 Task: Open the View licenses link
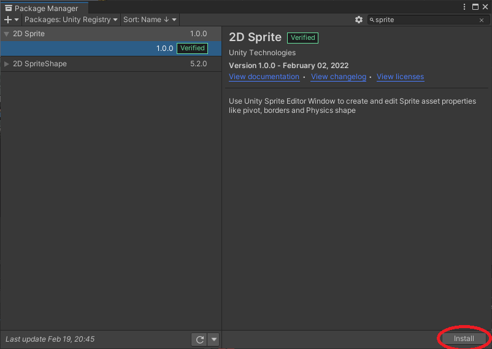point(400,77)
